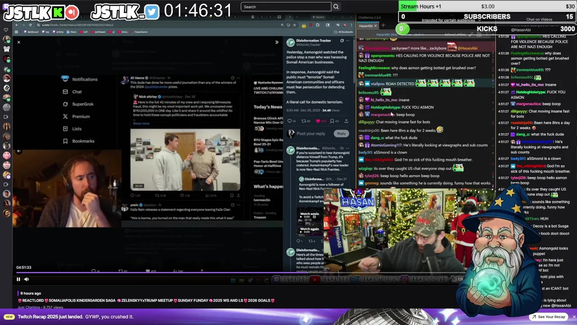Open Chat on Videos panel header
Screen dimensions: 577x325
click(x=539, y=19)
